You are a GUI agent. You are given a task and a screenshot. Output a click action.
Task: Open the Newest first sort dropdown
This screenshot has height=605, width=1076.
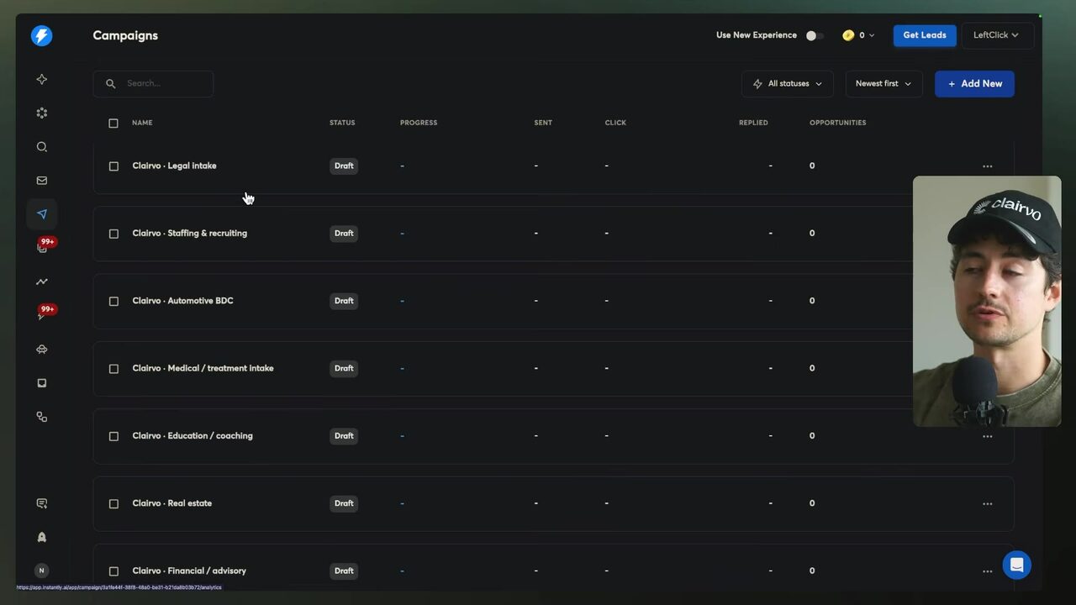pyautogui.click(x=883, y=84)
